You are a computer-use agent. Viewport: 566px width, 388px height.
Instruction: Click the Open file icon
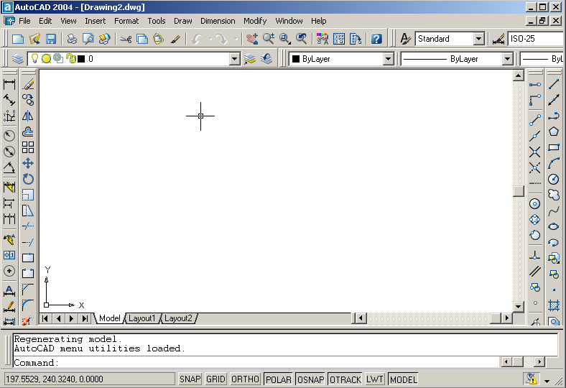tap(34, 39)
